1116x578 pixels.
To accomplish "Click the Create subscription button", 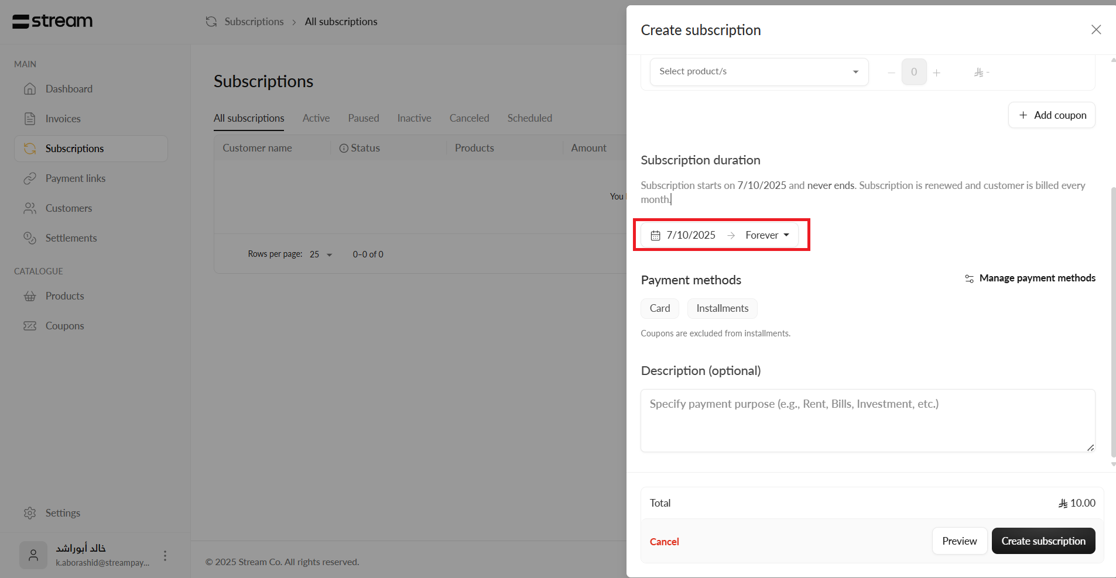I will [1043, 541].
